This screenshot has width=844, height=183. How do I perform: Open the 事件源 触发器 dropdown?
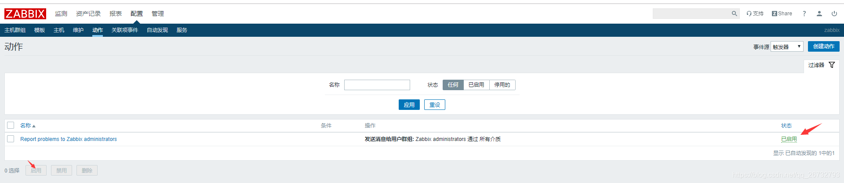pyautogui.click(x=787, y=46)
